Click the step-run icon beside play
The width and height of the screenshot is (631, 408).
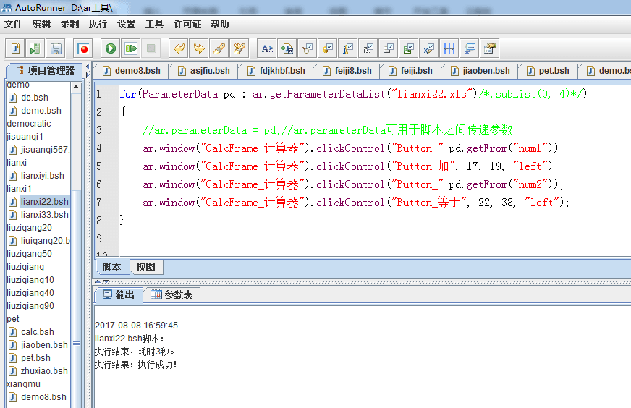click(130, 48)
